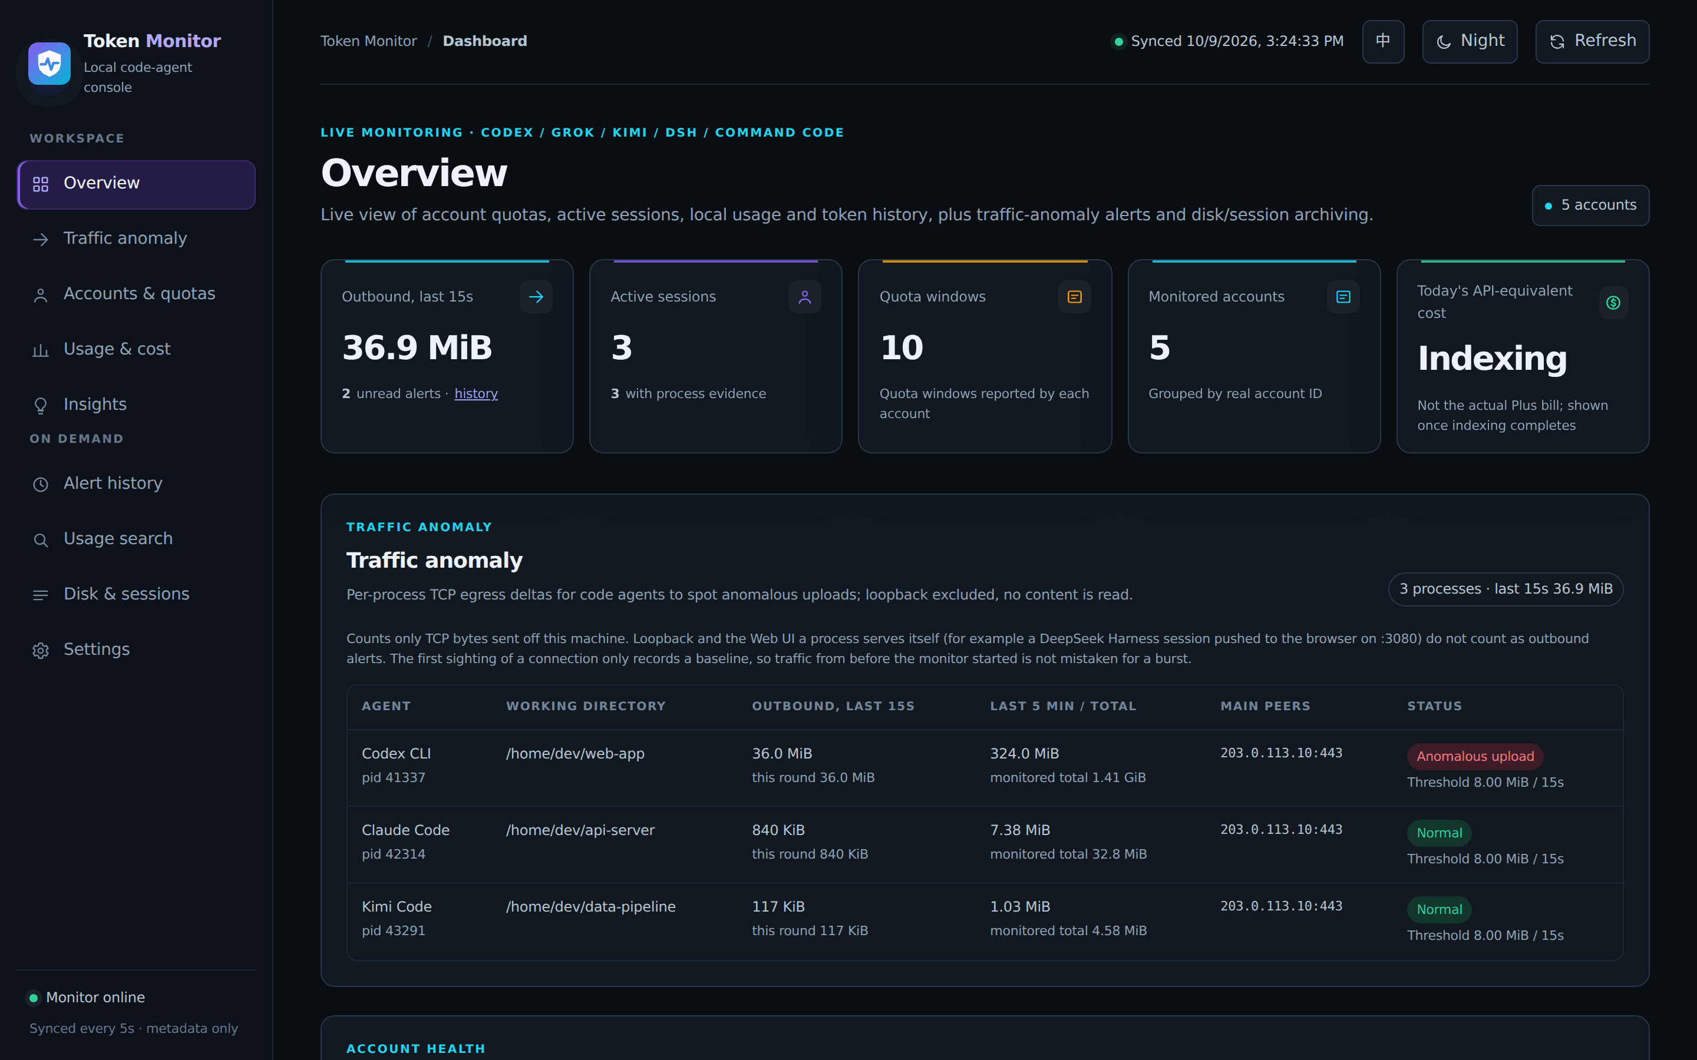The width and height of the screenshot is (1697, 1060).
Task: Click the Token Monitor shield logo
Action: pyautogui.click(x=49, y=64)
